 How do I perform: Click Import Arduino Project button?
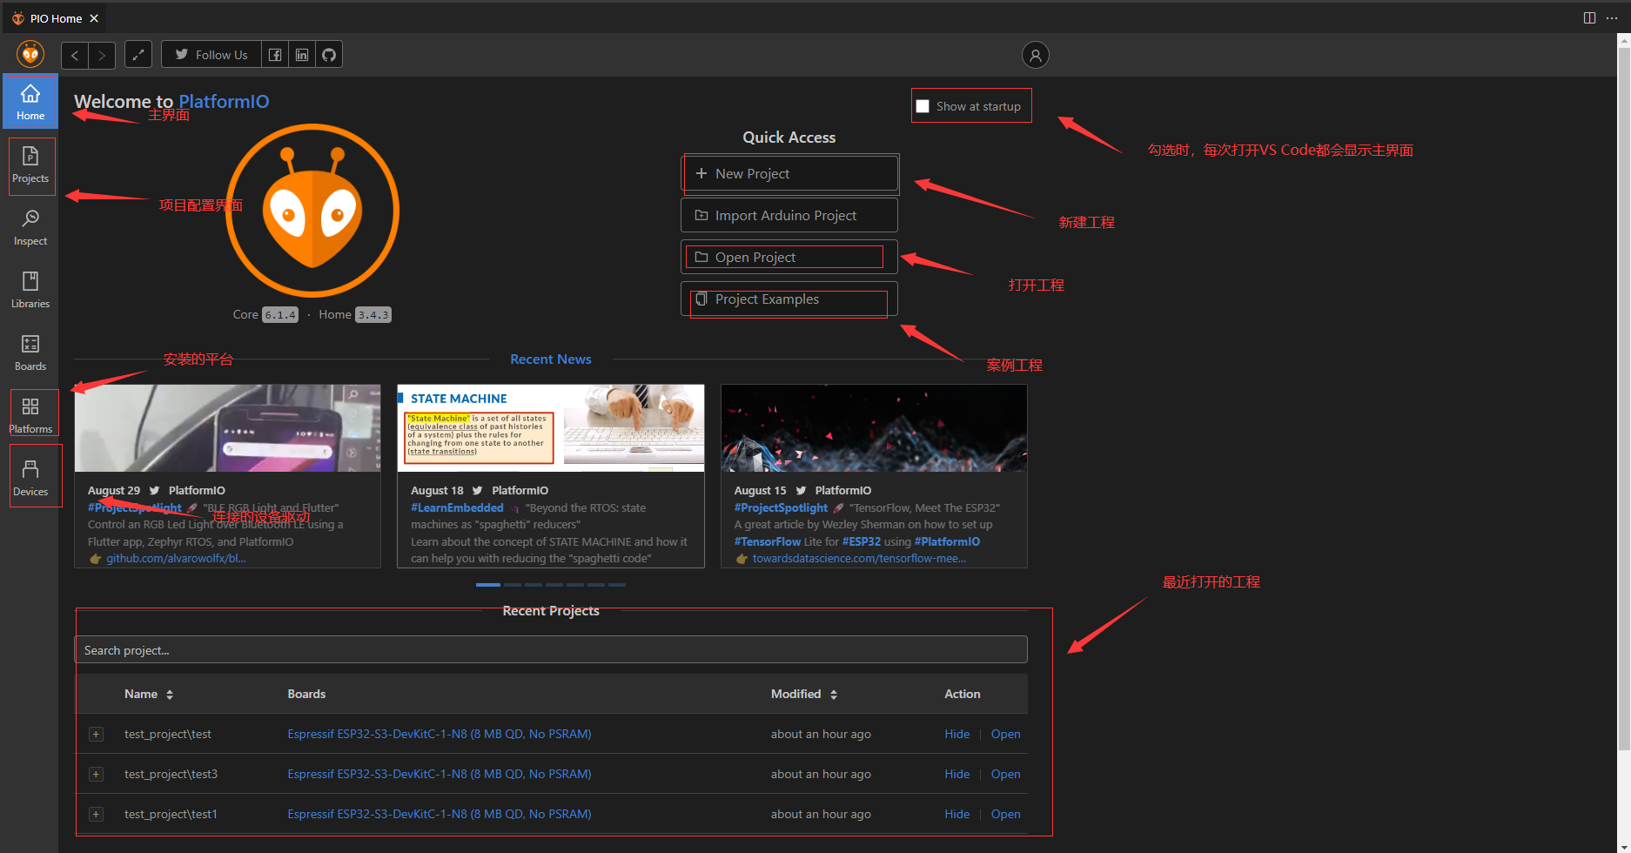pyautogui.click(x=789, y=215)
